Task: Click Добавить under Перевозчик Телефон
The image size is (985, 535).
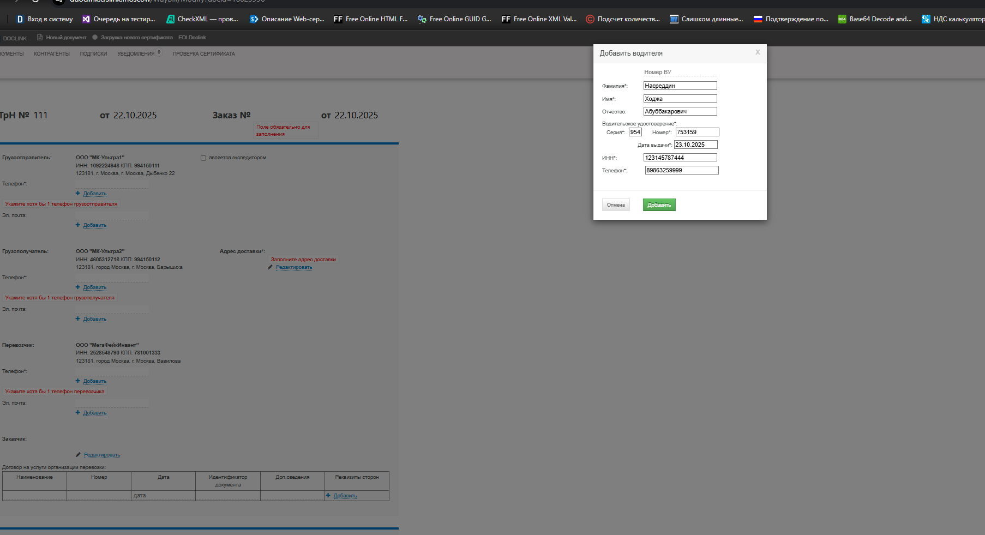Action: [x=94, y=381]
